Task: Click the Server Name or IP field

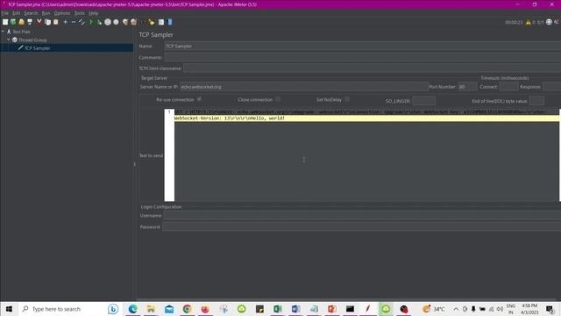Action: click(x=304, y=87)
